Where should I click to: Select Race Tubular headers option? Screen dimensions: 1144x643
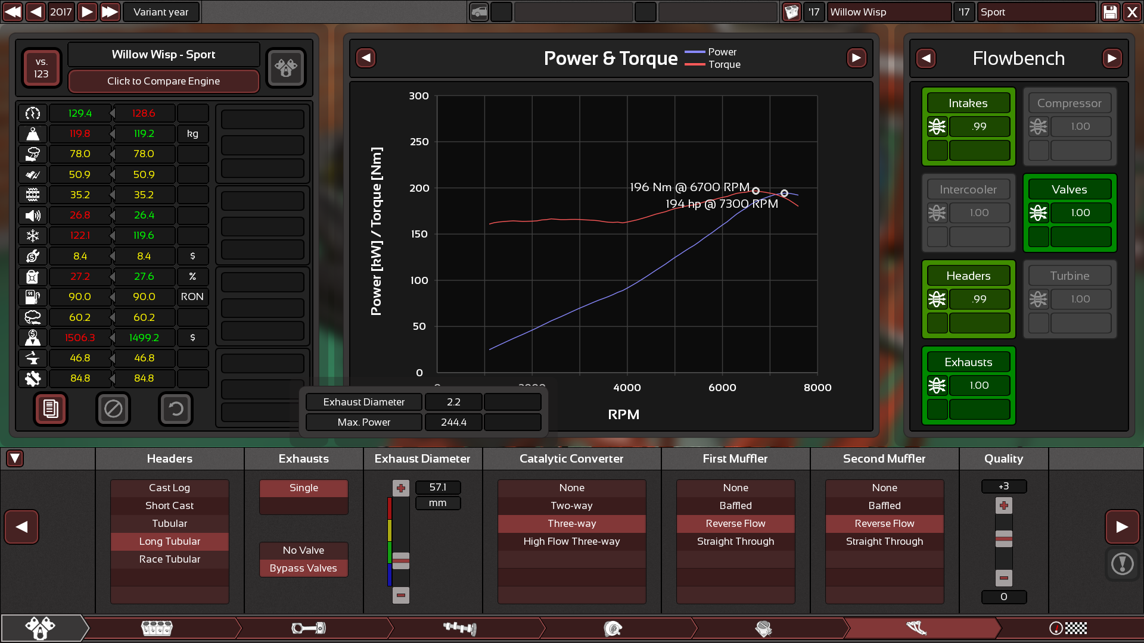[170, 559]
